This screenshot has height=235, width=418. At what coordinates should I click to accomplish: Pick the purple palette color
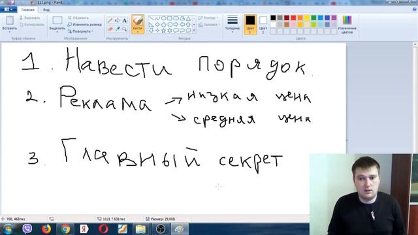click(x=334, y=18)
